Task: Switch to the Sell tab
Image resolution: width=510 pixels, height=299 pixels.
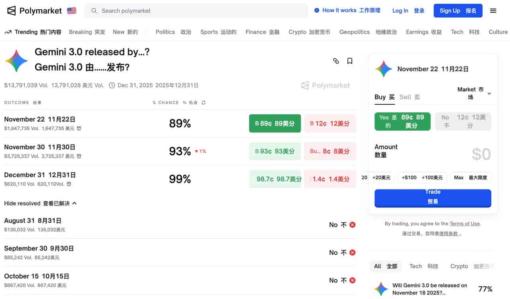Action: tap(410, 97)
